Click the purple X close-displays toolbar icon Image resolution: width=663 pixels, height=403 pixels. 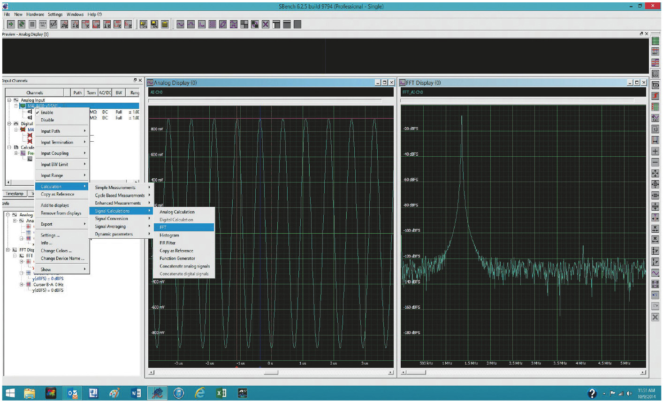266,24
